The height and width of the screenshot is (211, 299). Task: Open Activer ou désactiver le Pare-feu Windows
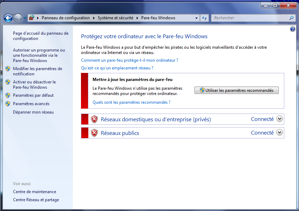pos(34,84)
